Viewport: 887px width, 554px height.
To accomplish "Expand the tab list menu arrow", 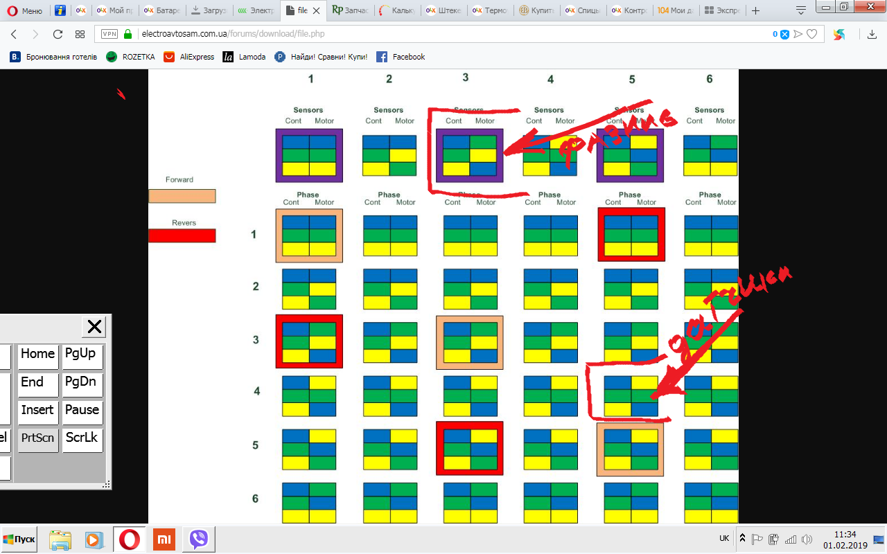I will click(801, 10).
